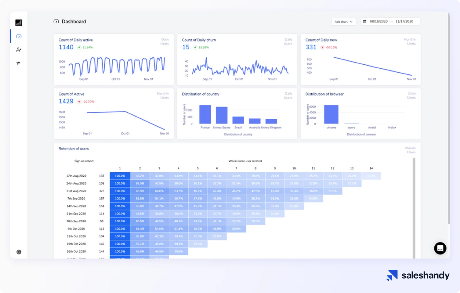The width and height of the screenshot is (460, 293).
Task: Click 31st Aug 2020 cohort row label
Action: click(76, 191)
